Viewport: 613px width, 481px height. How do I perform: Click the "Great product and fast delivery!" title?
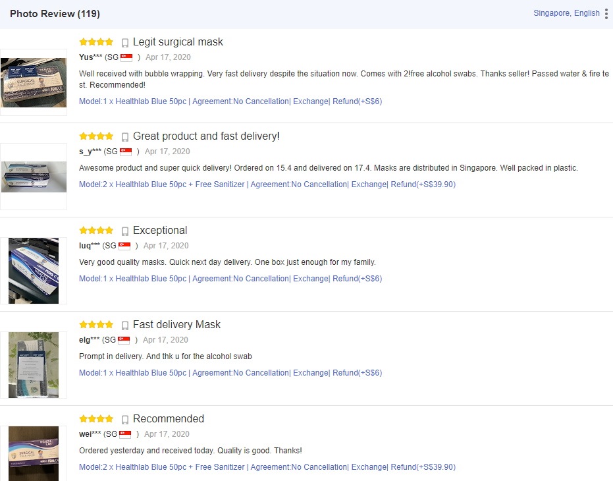(x=206, y=136)
